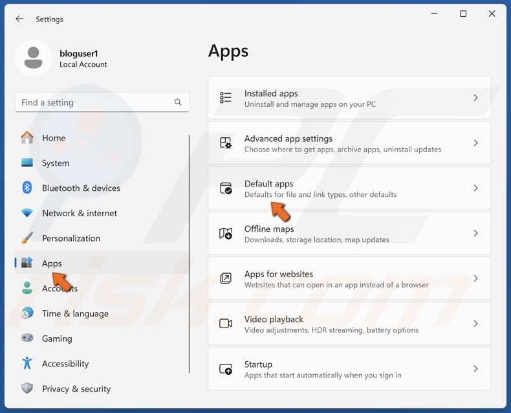The width and height of the screenshot is (511, 413).
Task: Click 'Local Account' text
Action: [83, 64]
